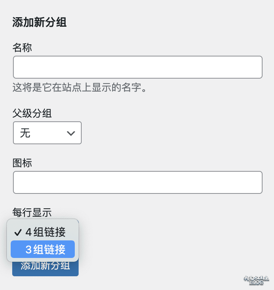Click the 添加新分组 form heading
Viewport: 274px width, 290px height.
[39, 23]
